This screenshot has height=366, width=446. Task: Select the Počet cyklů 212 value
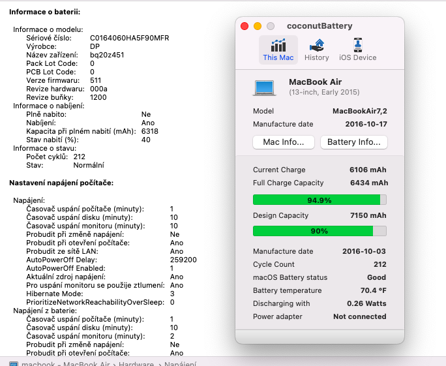coord(79,157)
